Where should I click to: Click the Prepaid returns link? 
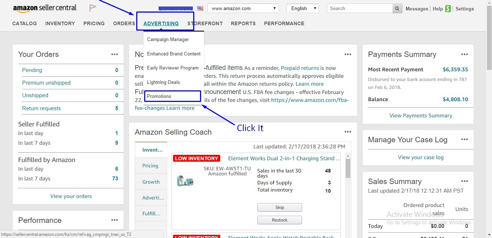tap(300, 68)
